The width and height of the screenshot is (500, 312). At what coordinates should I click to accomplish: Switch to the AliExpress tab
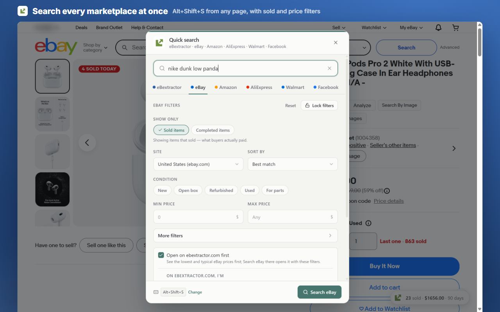pos(259,87)
